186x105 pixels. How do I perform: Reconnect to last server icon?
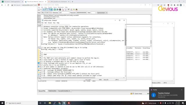(x=65, y=10)
